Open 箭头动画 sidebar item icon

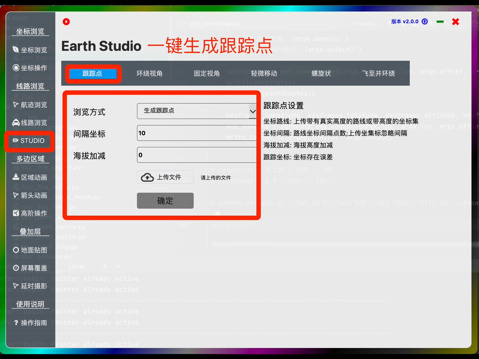16,195
